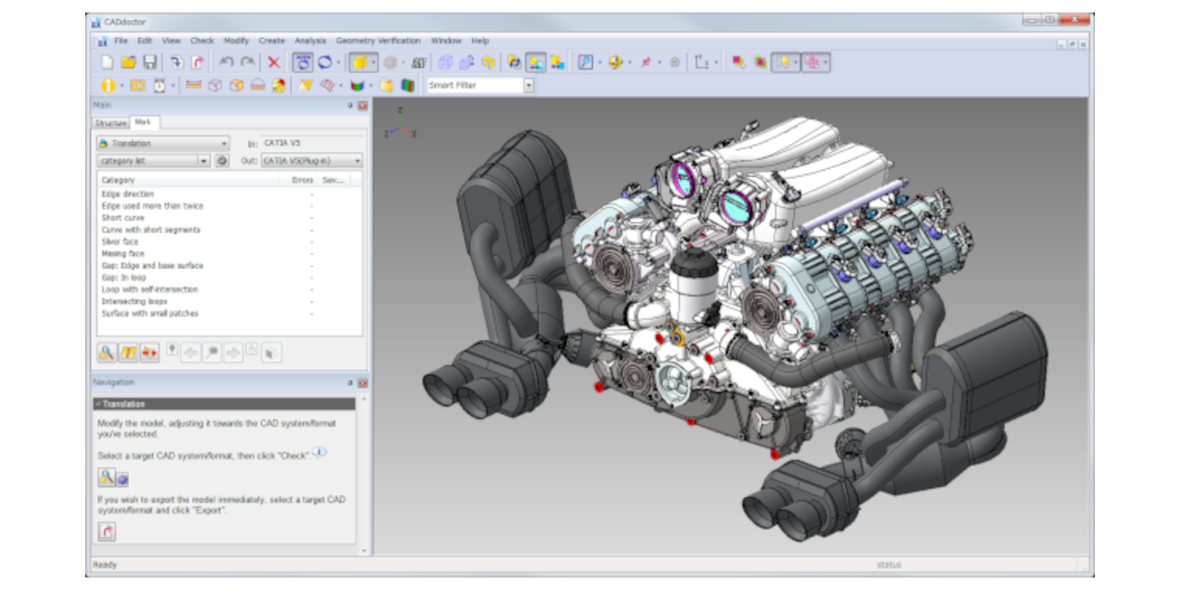Toggle the highlighted rotate view mode button

coord(303,62)
